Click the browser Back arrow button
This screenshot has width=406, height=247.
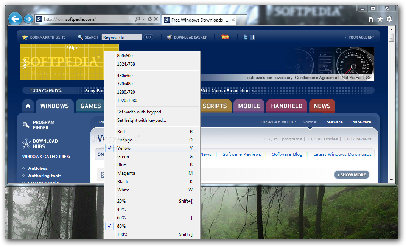[15, 19]
